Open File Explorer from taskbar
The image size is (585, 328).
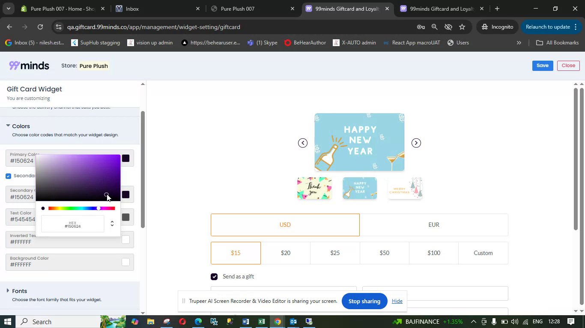pyautogui.click(x=150, y=322)
